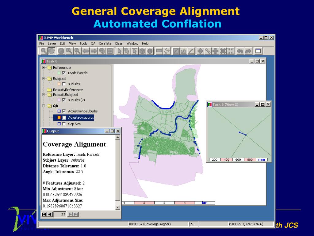Click the 3D cube toolbar icon
Viewport: 314px width, 236px height.
coord(142,51)
